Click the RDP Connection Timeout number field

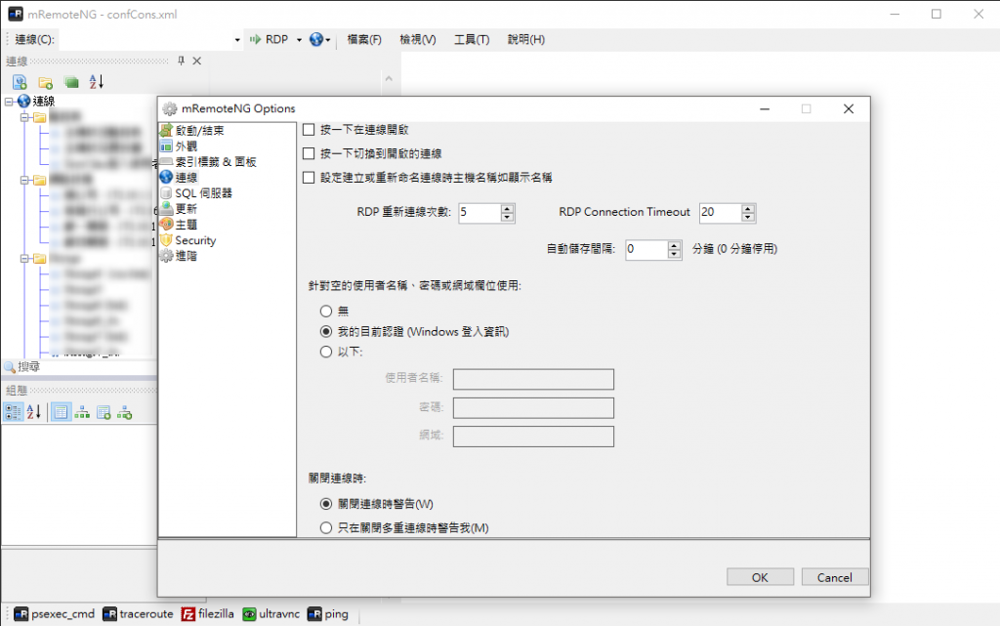coord(721,213)
